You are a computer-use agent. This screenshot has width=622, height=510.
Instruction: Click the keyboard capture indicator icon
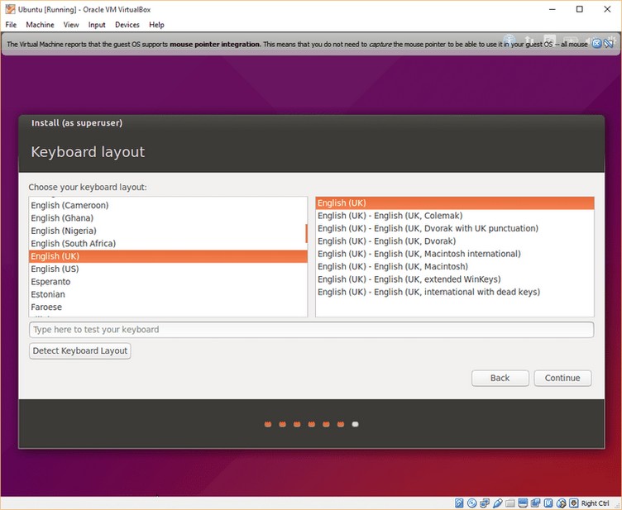[x=574, y=503]
